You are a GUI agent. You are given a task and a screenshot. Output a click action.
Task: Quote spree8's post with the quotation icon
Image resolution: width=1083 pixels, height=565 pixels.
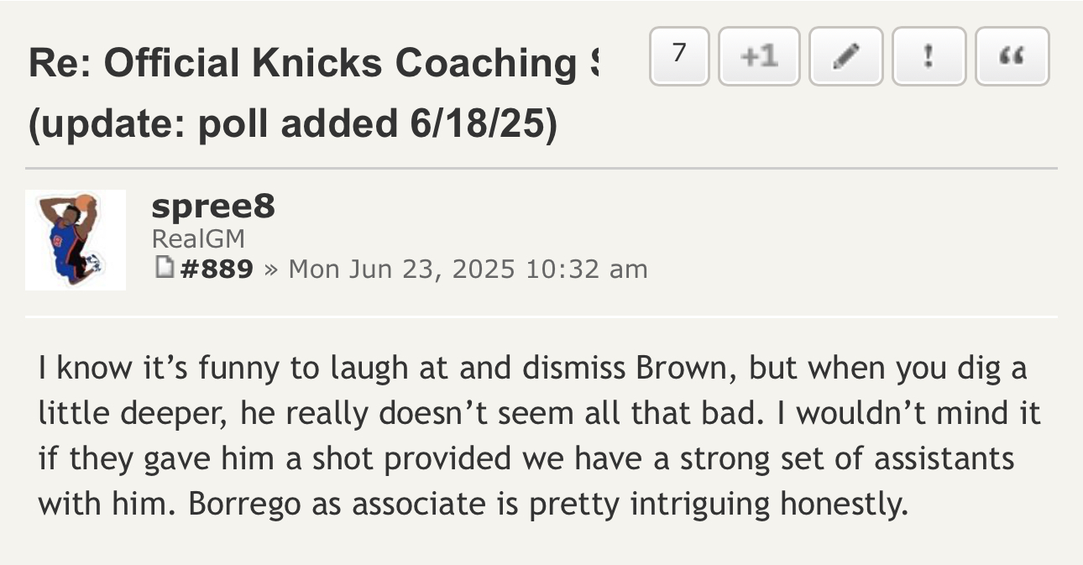1012,56
